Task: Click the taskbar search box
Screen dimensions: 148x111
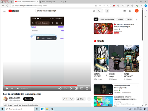Action: point(20,109)
